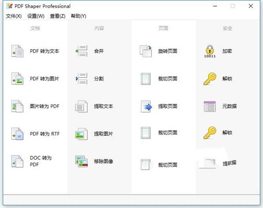263x208 pixels.
Task: Click the 裁切页面 icon in the 分割 row
Action: click(146, 79)
